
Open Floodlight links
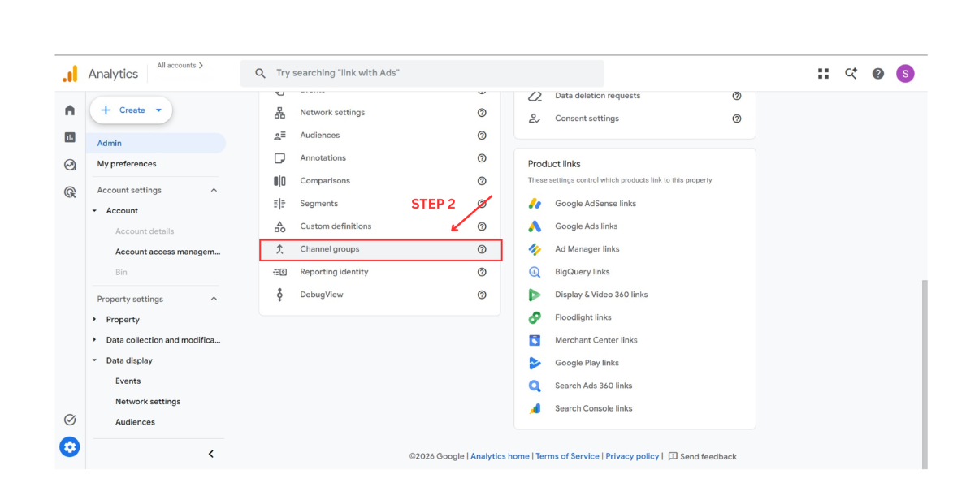583,317
